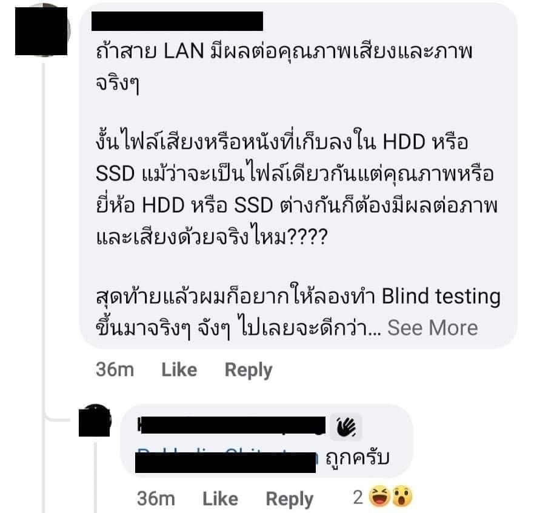Click the waving hand badge icon
The height and width of the screenshot is (513, 534).
346,428
